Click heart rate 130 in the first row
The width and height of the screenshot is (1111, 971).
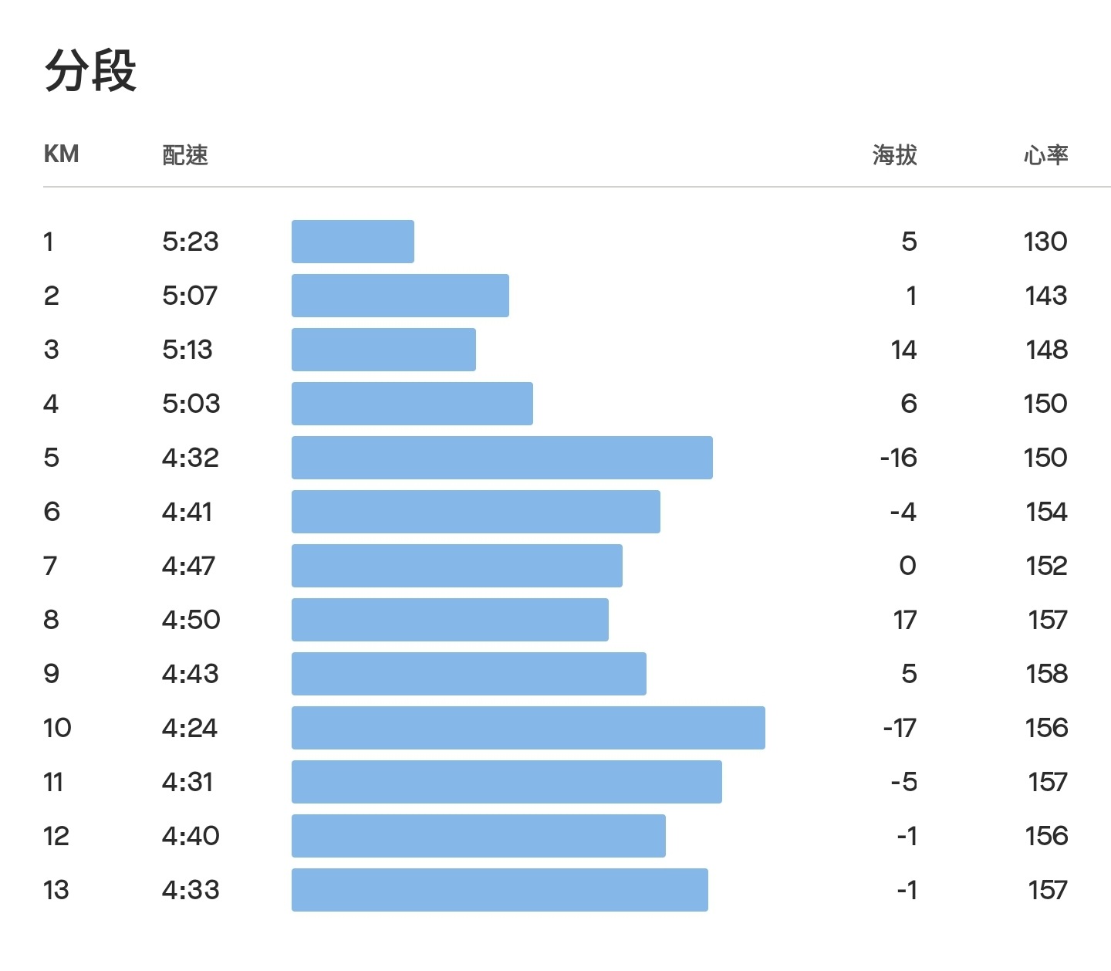(1045, 242)
